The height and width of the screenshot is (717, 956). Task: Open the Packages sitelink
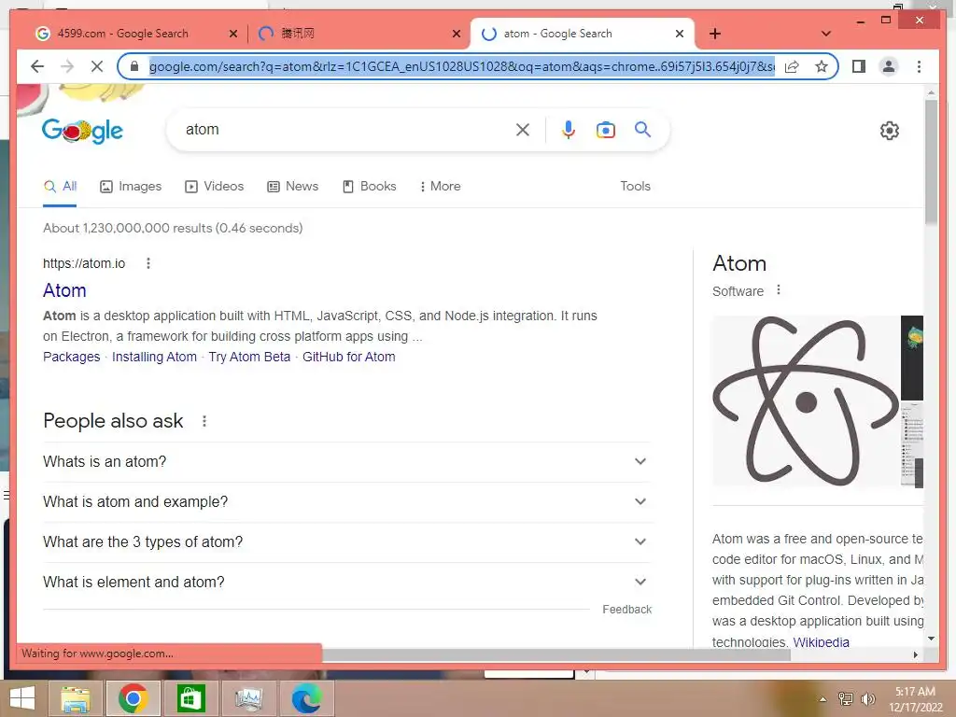71,357
